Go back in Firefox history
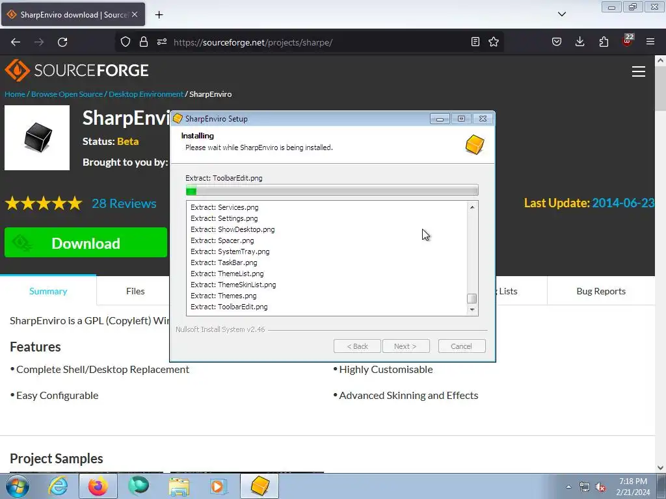 [16, 42]
